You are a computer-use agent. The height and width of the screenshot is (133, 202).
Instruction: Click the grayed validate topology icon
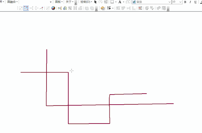click(x=147, y=8)
